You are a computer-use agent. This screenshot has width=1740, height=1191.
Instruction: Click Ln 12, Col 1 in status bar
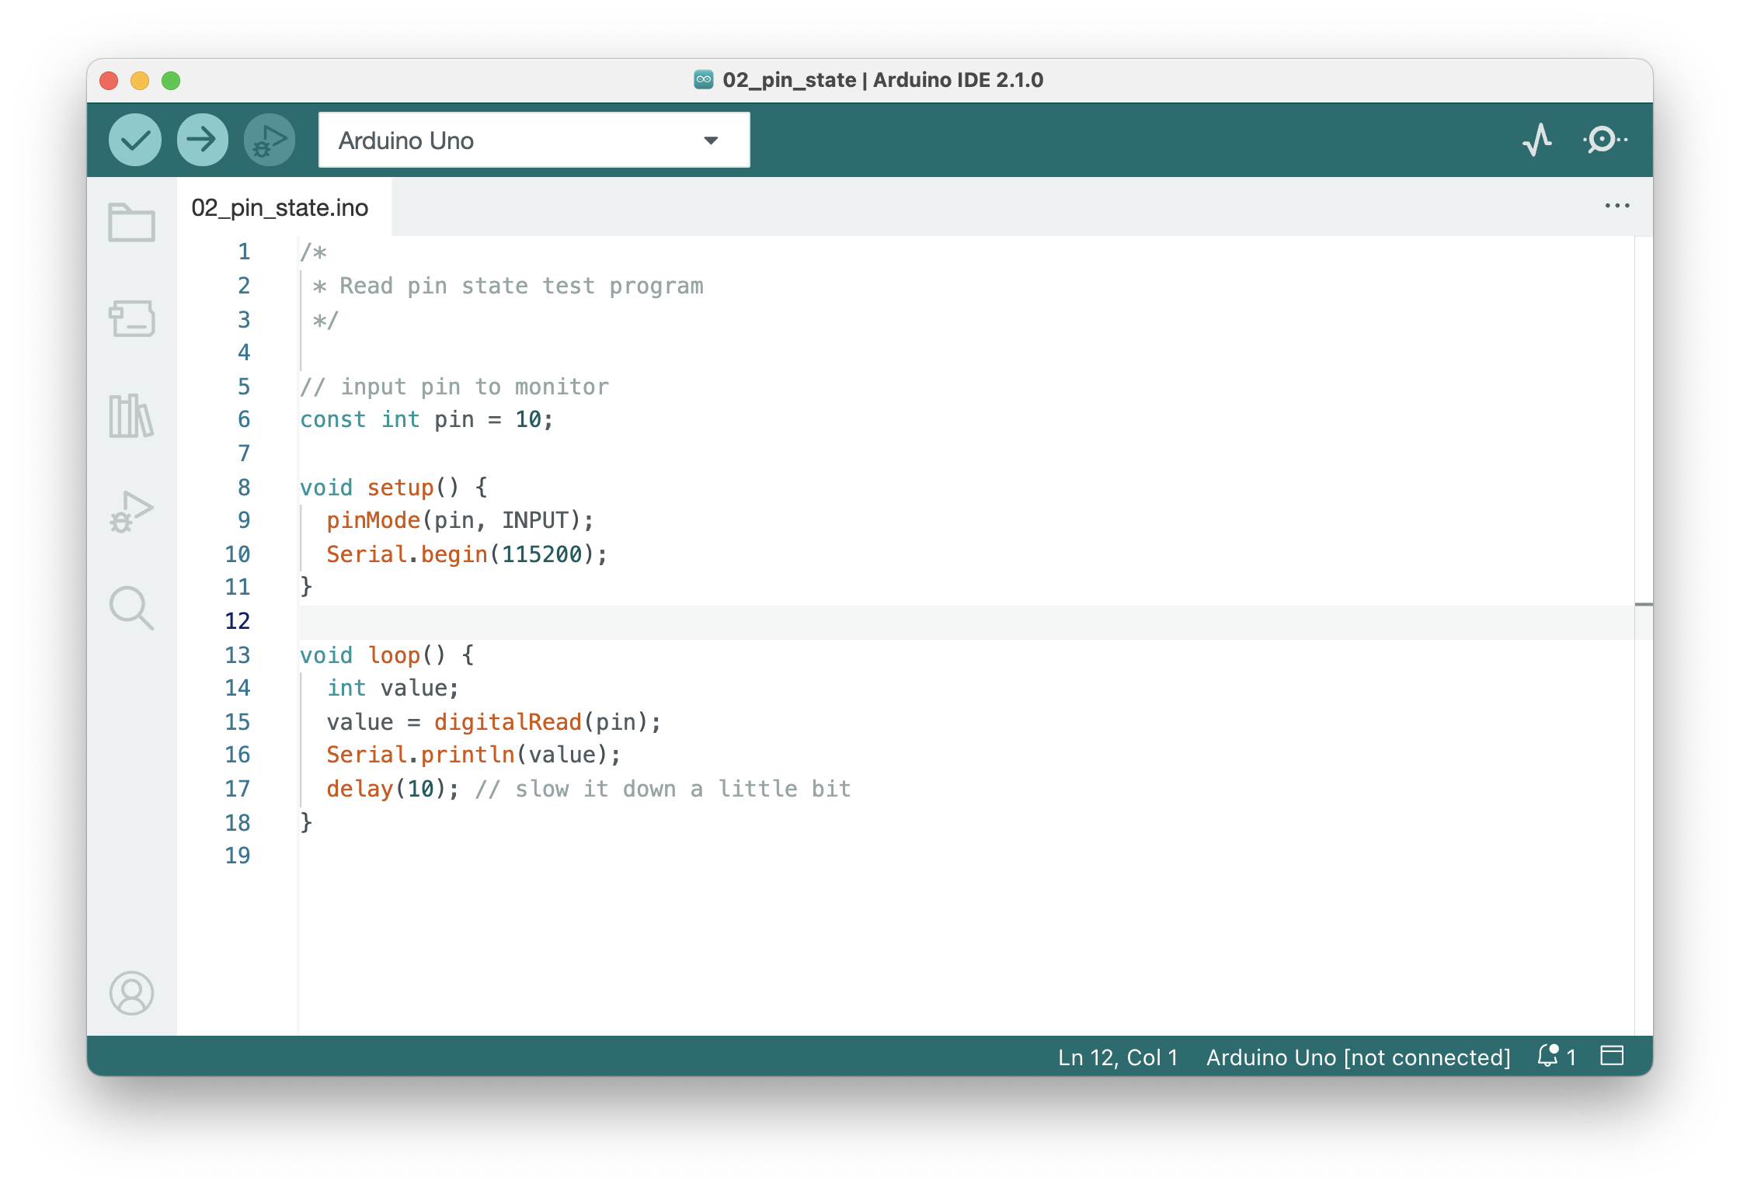[x=1118, y=1057]
